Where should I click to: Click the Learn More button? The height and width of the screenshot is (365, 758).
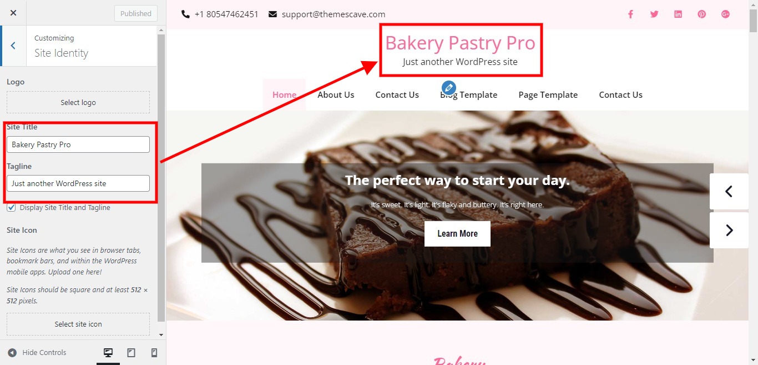pos(457,234)
